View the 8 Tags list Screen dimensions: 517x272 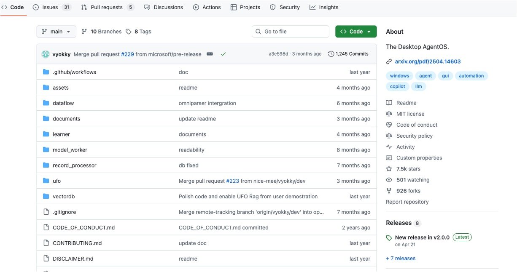(x=139, y=32)
